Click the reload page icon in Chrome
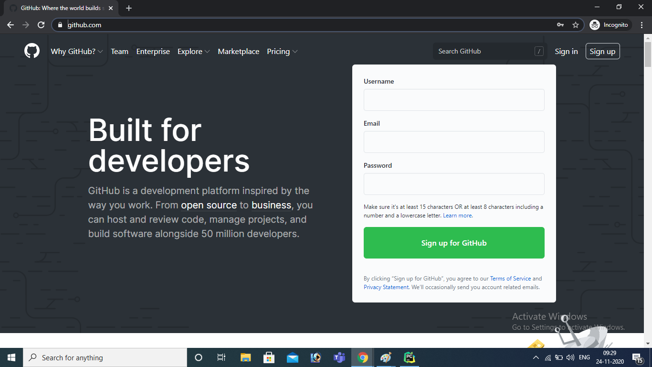 (x=42, y=25)
